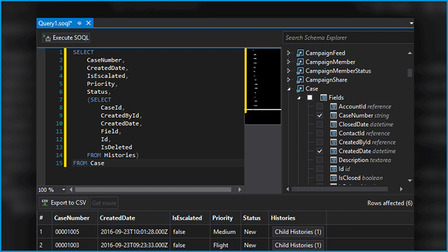
Task: Click editor horizontal scroll right arrow
Action: (x=239, y=189)
